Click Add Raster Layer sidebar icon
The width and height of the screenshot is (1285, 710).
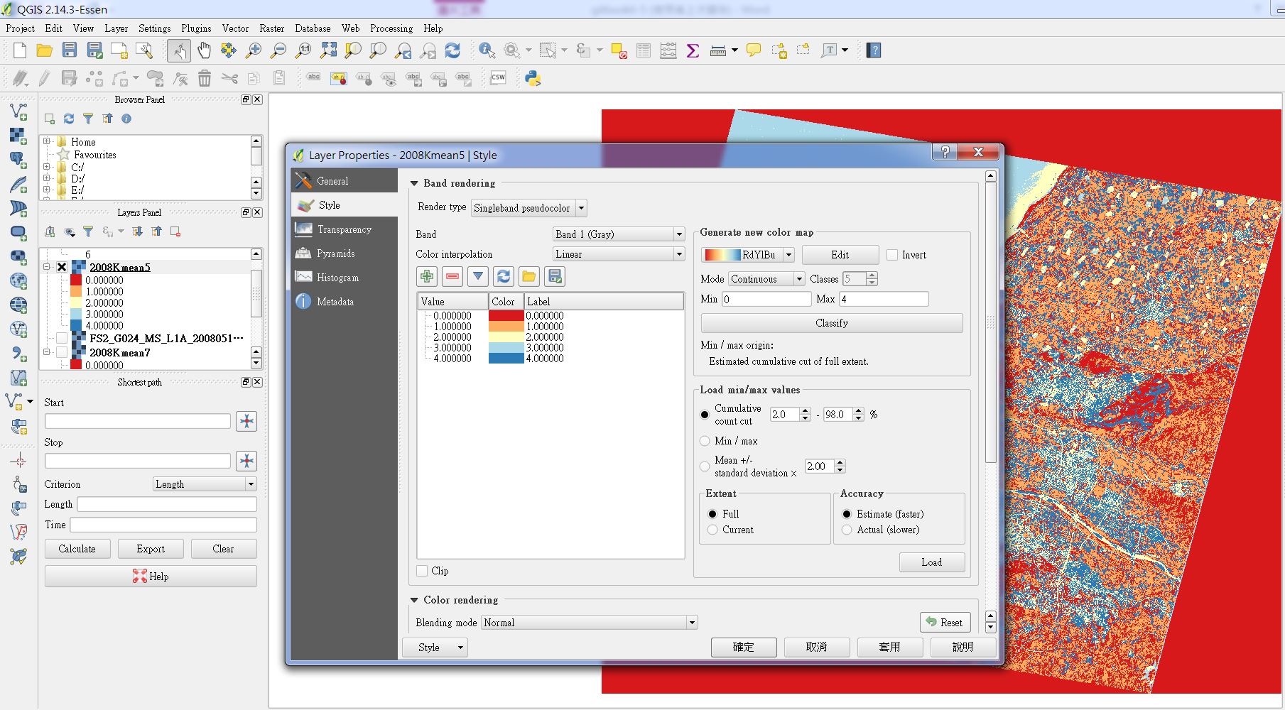click(18, 136)
